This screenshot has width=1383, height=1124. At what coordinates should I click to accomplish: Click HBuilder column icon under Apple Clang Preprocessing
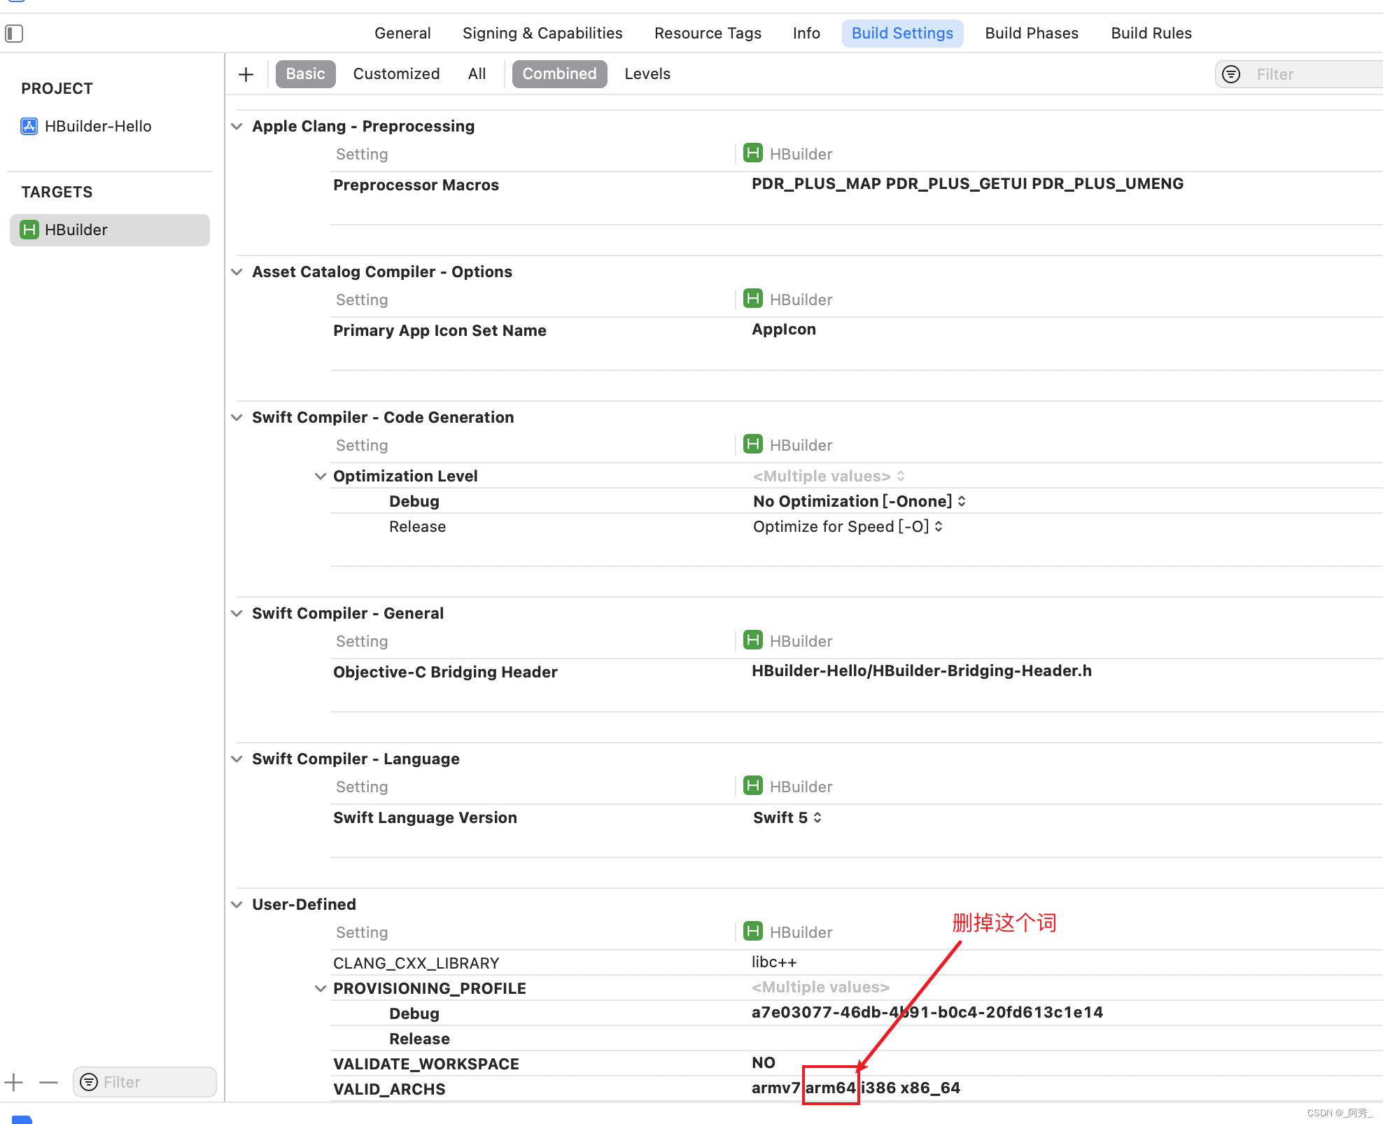(753, 153)
